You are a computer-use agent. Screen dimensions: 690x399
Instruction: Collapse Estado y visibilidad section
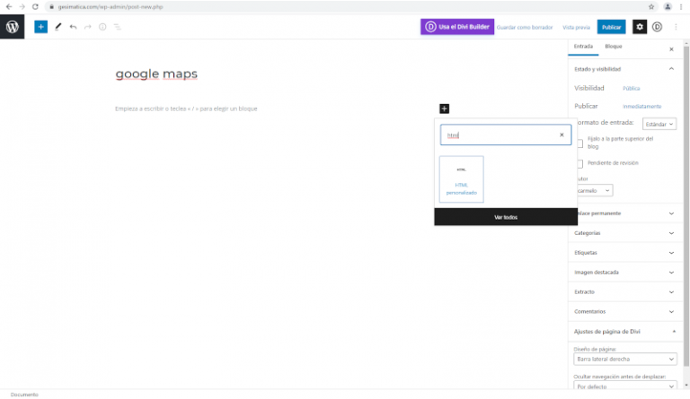[624, 69]
